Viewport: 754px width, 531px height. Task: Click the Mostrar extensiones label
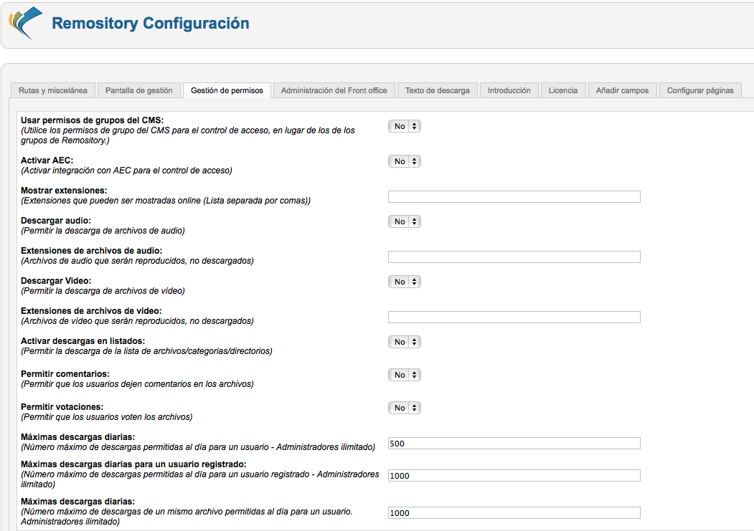pyautogui.click(x=64, y=191)
